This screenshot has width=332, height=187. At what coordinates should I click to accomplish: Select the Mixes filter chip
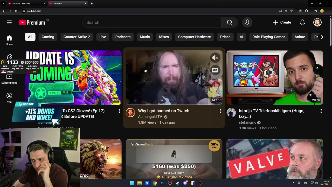[164, 37]
